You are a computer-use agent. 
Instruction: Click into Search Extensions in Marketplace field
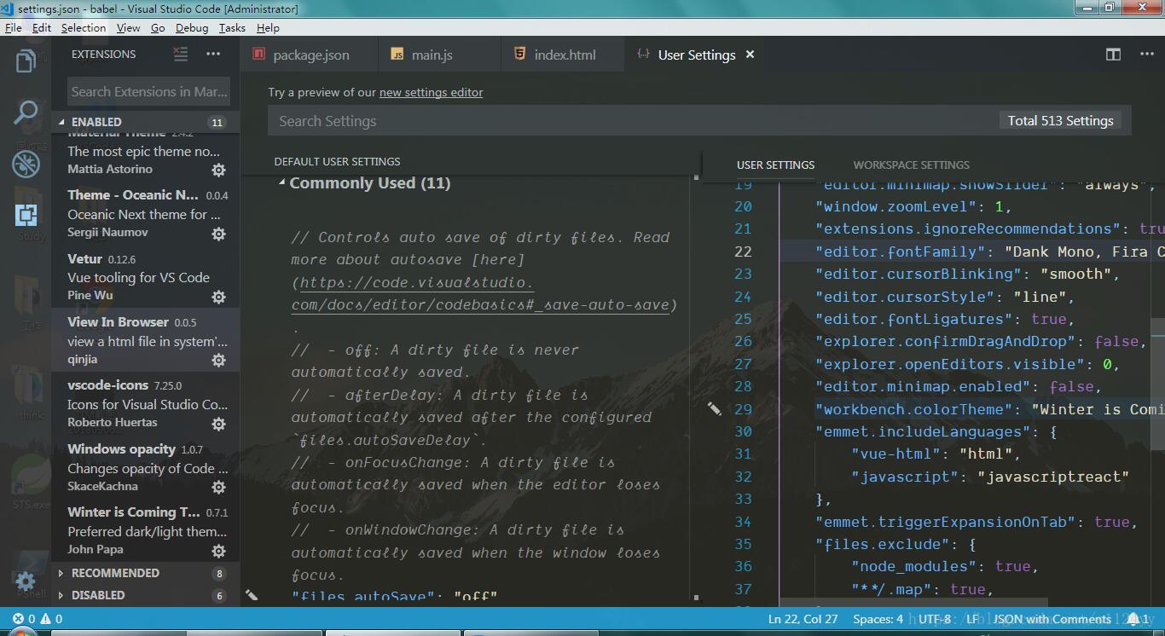(x=149, y=91)
